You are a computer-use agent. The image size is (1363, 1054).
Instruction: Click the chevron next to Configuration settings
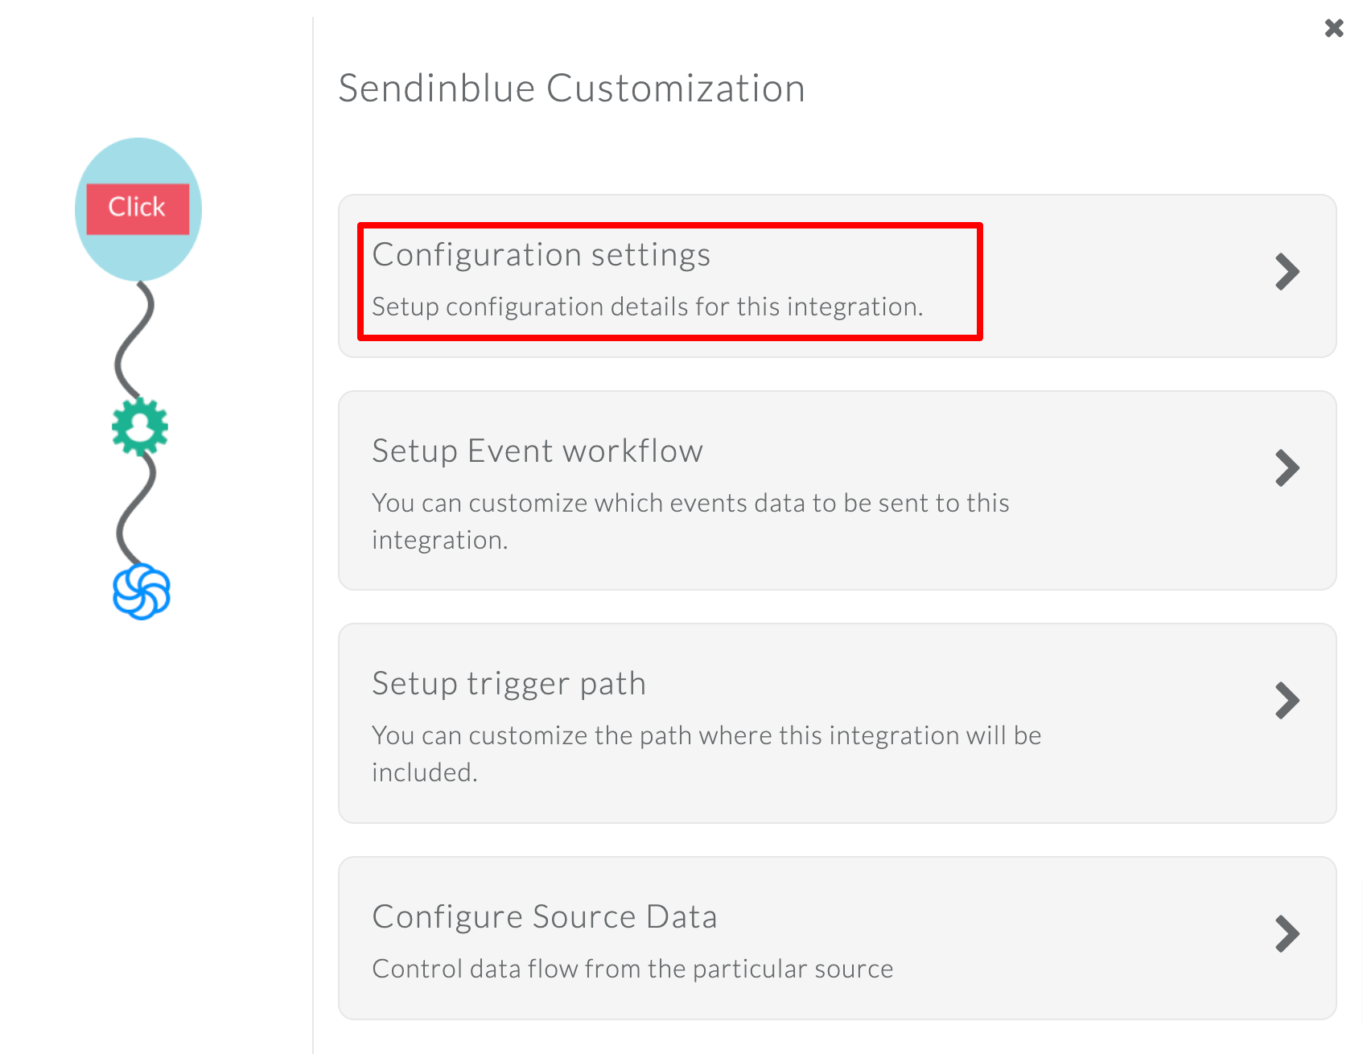point(1288,273)
